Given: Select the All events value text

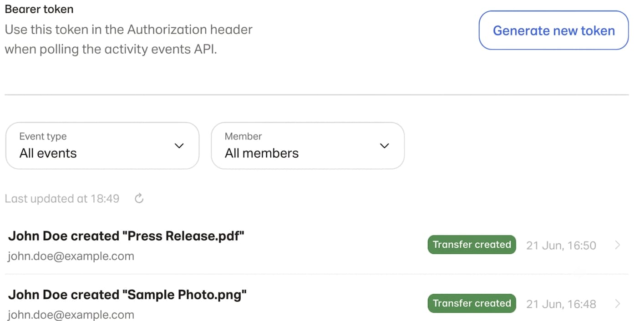Looking at the screenshot, I should click(x=48, y=153).
